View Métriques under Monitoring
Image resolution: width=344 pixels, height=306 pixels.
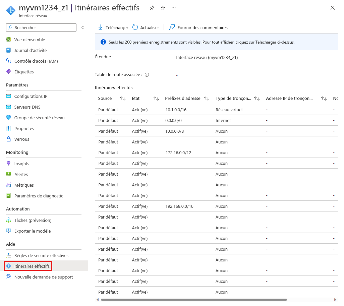tap(24, 185)
